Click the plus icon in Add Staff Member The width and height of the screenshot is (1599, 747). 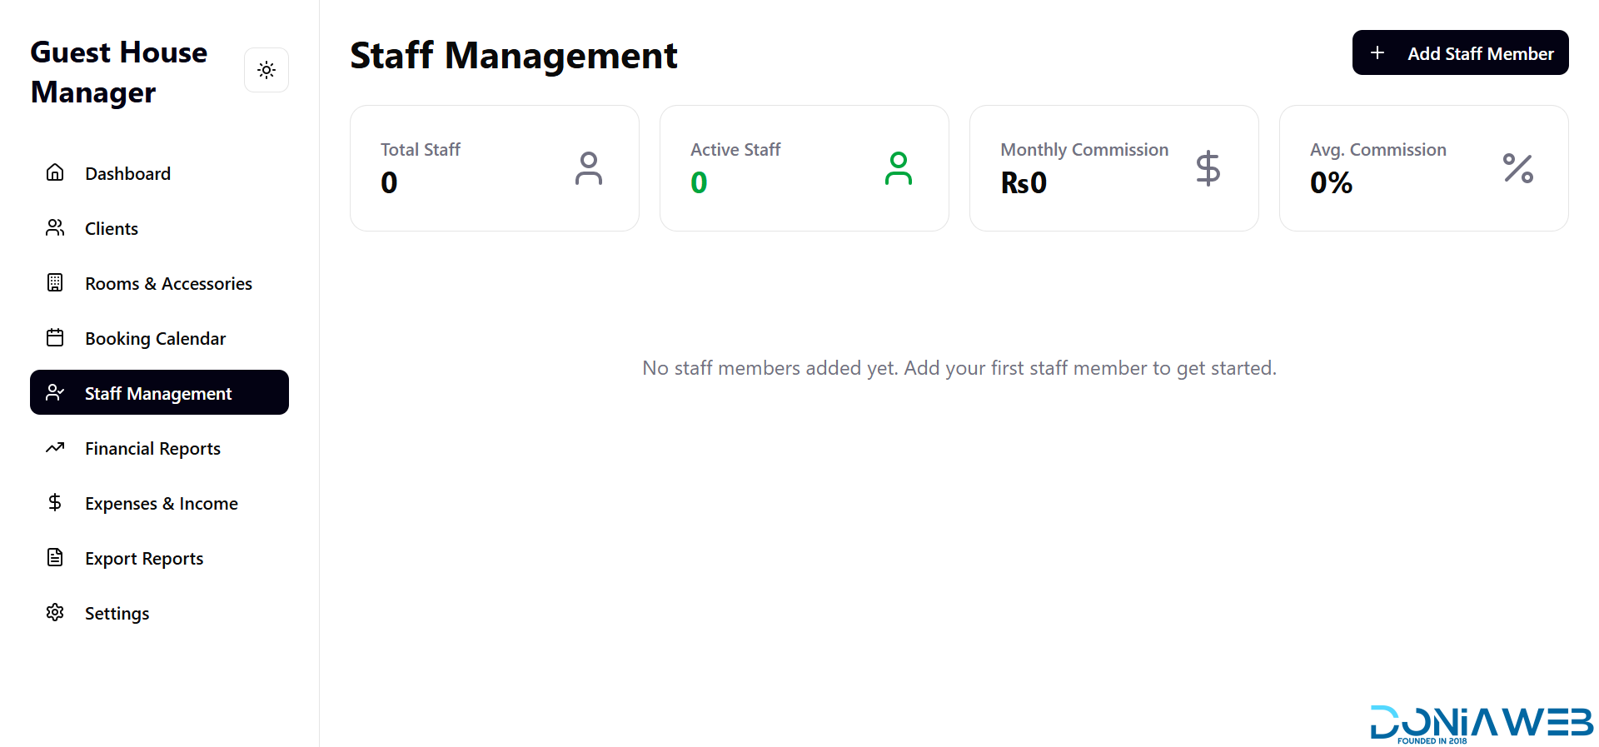pos(1377,52)
